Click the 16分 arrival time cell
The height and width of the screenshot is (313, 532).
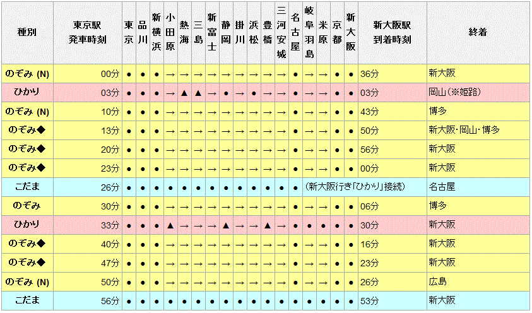pyautogui.click(x=392, y=244)
